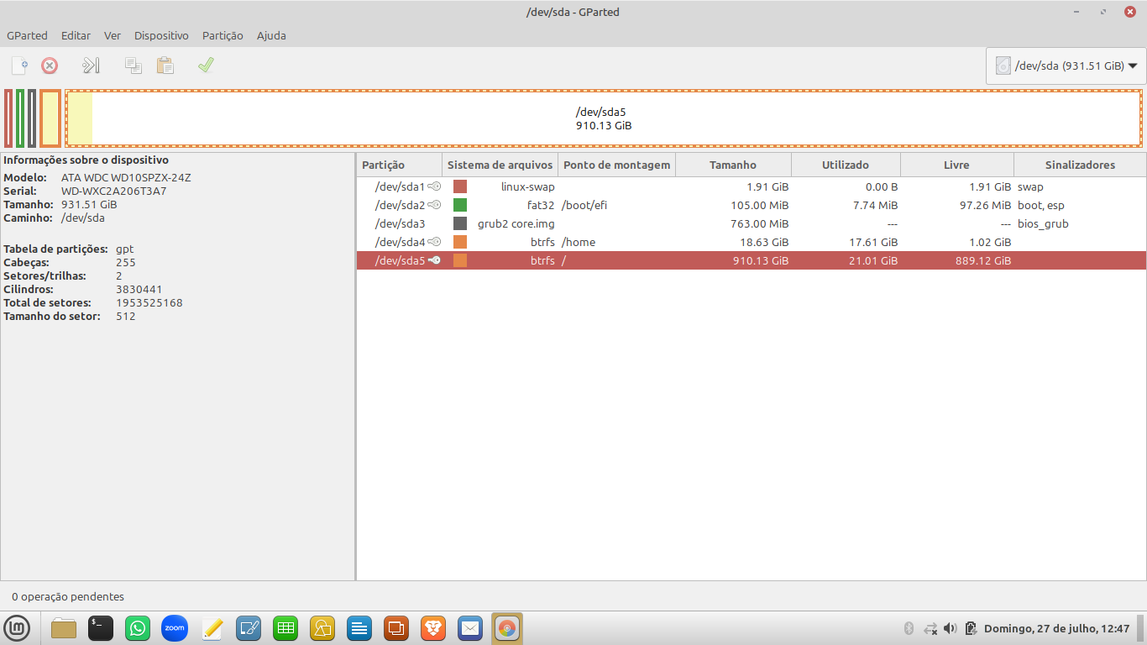1147x645 pixels.
Task: Select the /dev/sda3 partition row
Action: point(752,223)
